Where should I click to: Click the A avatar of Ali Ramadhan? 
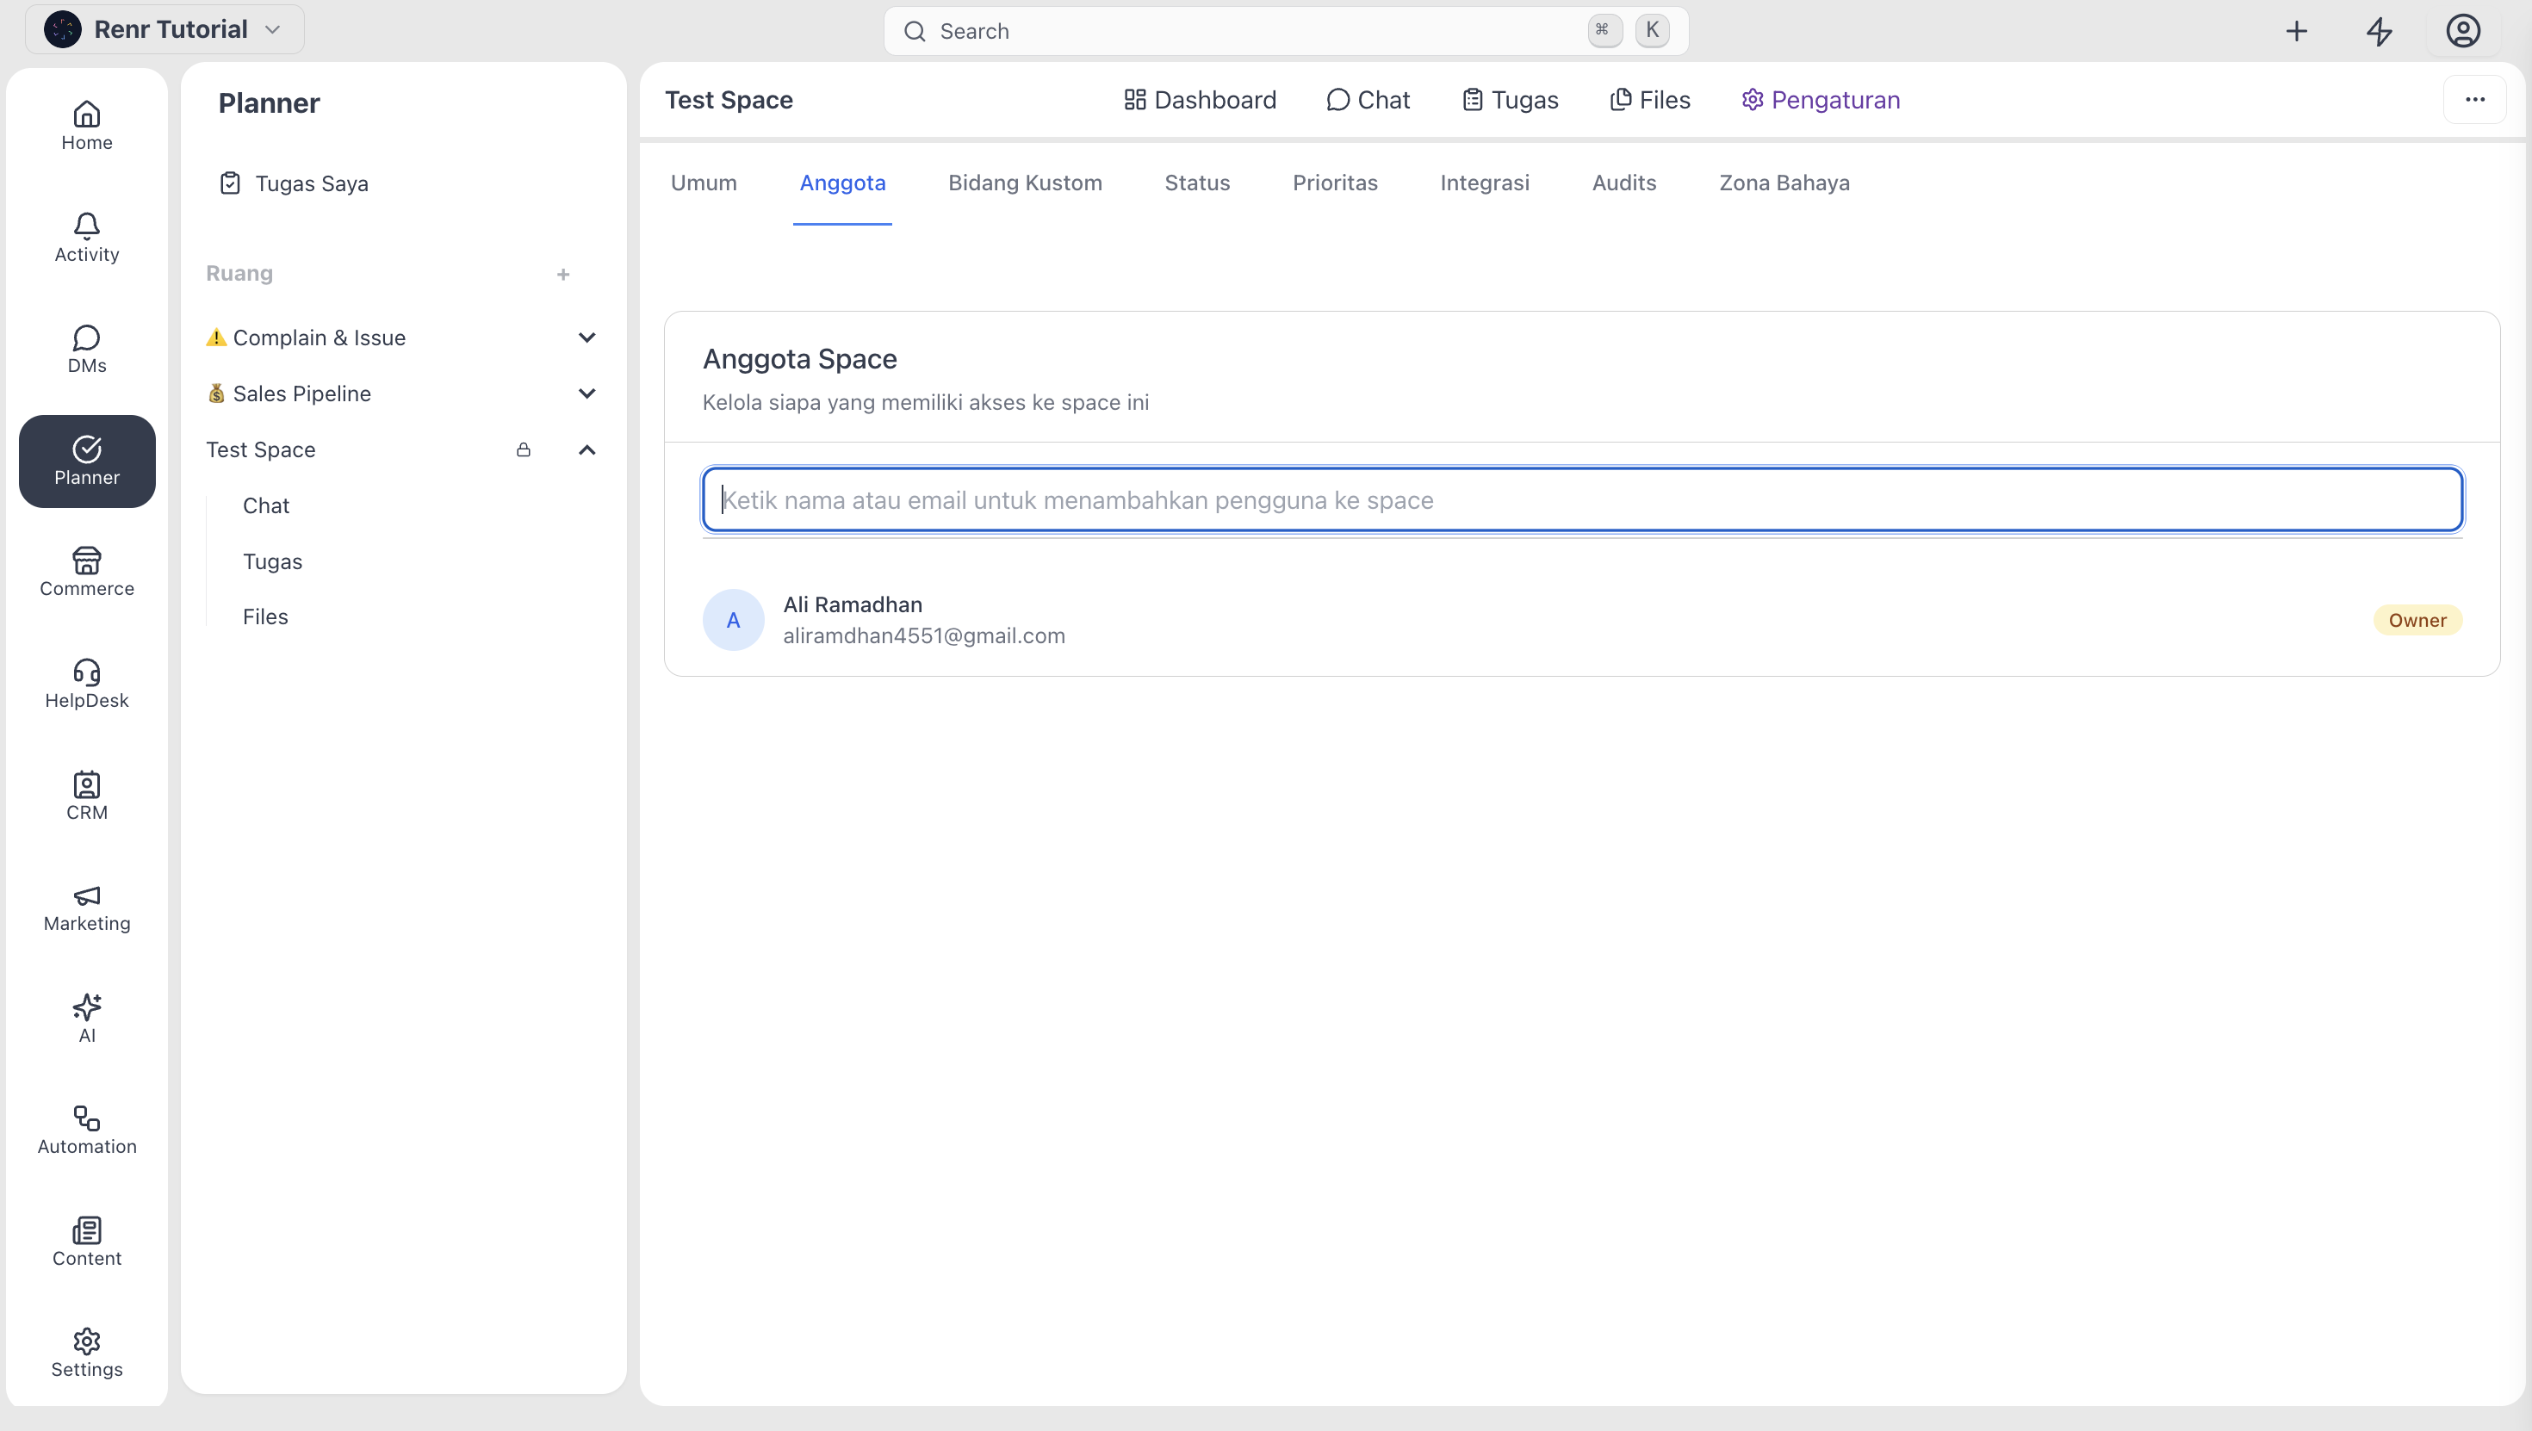pos(733,620)
